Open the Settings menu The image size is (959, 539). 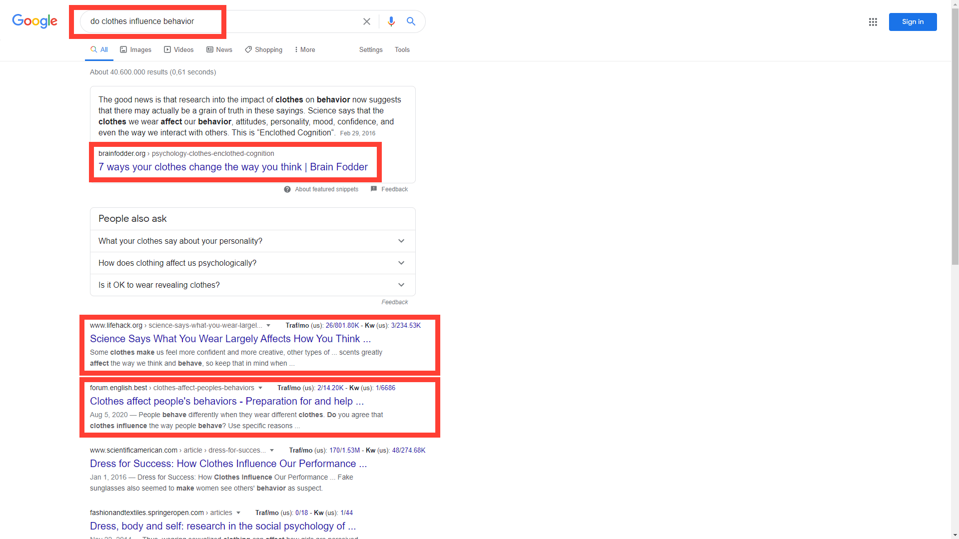(x=370, y=49)
